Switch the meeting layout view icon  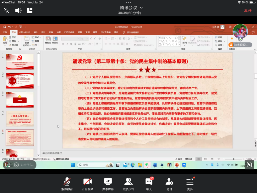[x=30, y=11]
